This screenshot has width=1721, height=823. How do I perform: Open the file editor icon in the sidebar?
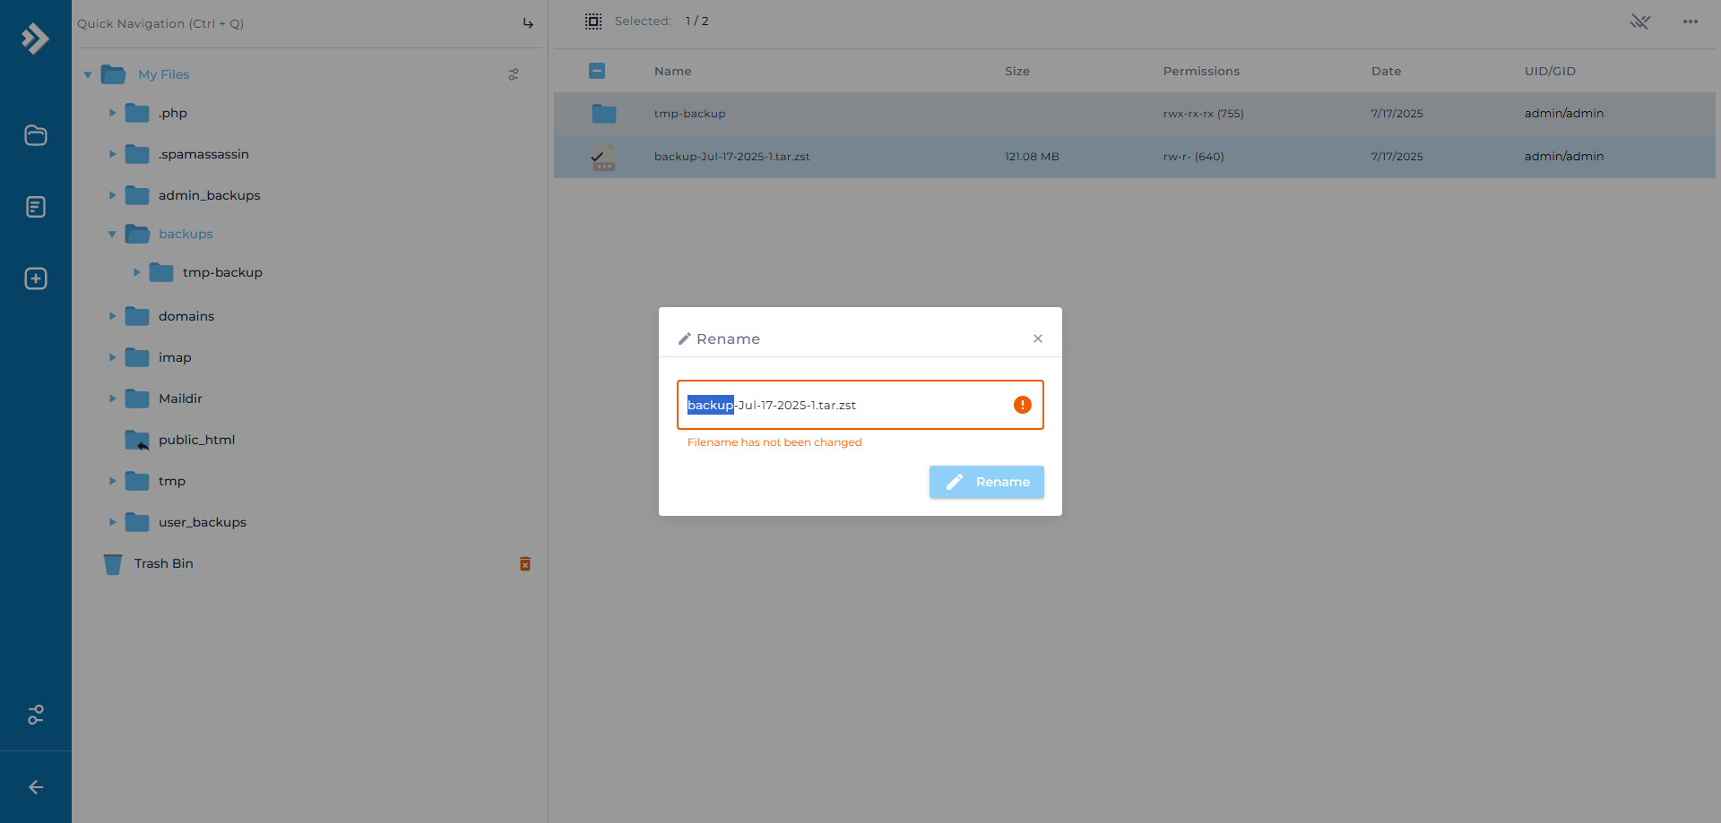pyautogui.click(x=35, y=207)
